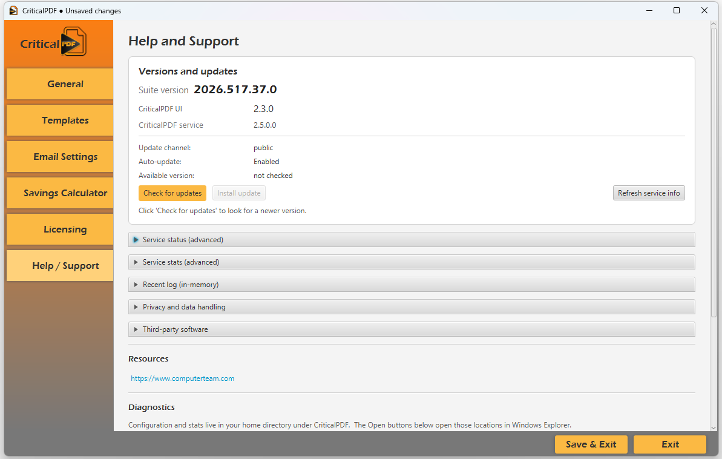The width and height of the screenshot is (722, 459).
Task: Click the scrollbar up arrow
Action: pyautogui.click(x=714, y=24)
